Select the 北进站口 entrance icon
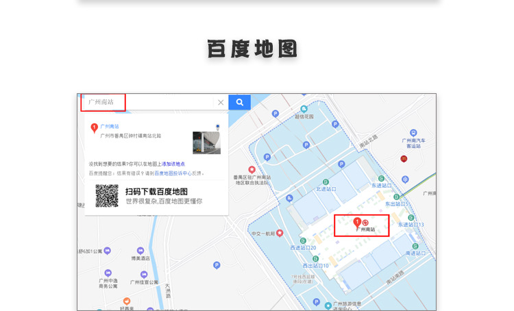 [326, 182]
